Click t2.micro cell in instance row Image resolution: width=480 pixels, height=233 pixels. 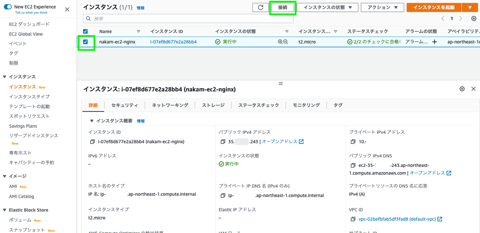[x=307, y=42]
